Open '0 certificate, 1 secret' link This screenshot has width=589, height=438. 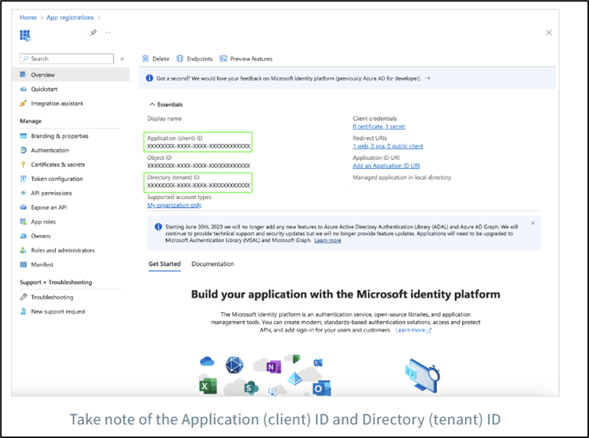click(x=379, y=127)
